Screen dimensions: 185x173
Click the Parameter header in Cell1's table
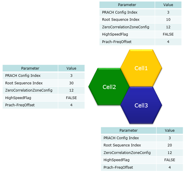coord(127,5)
